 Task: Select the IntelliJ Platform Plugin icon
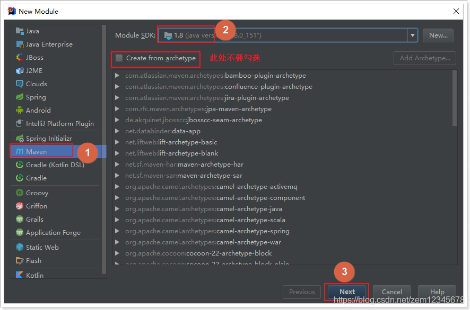tap(20, 123)
